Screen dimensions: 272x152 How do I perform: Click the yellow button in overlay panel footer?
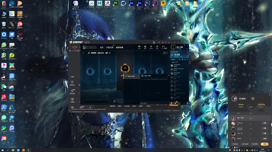pyautogui.click(x=264, y=144)
